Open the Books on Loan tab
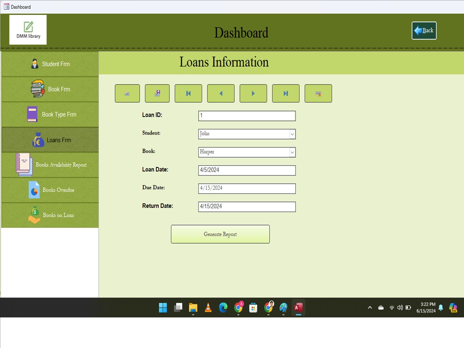 coord(50,215)
